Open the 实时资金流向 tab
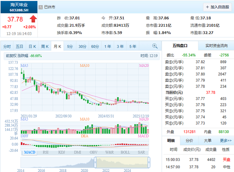This screenshot has width=234, height=172. tap(216, 46)
